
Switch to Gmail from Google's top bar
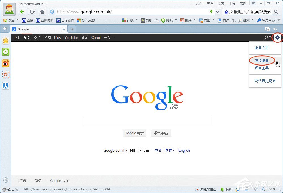pyautogui.click(x=96, y=37)
